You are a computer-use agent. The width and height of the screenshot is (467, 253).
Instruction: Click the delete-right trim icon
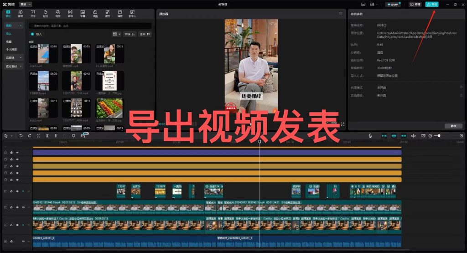(x=56, y=136)
